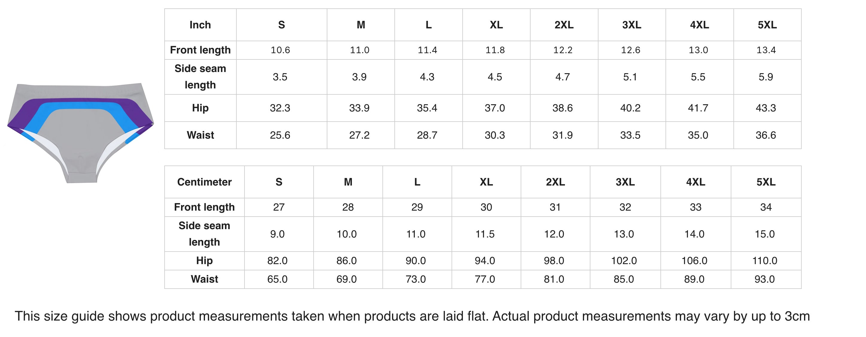This screenshot has height=337, width=866.
Task: Click the Waist value 65.0 in centimeters
Action: [277, 279]
